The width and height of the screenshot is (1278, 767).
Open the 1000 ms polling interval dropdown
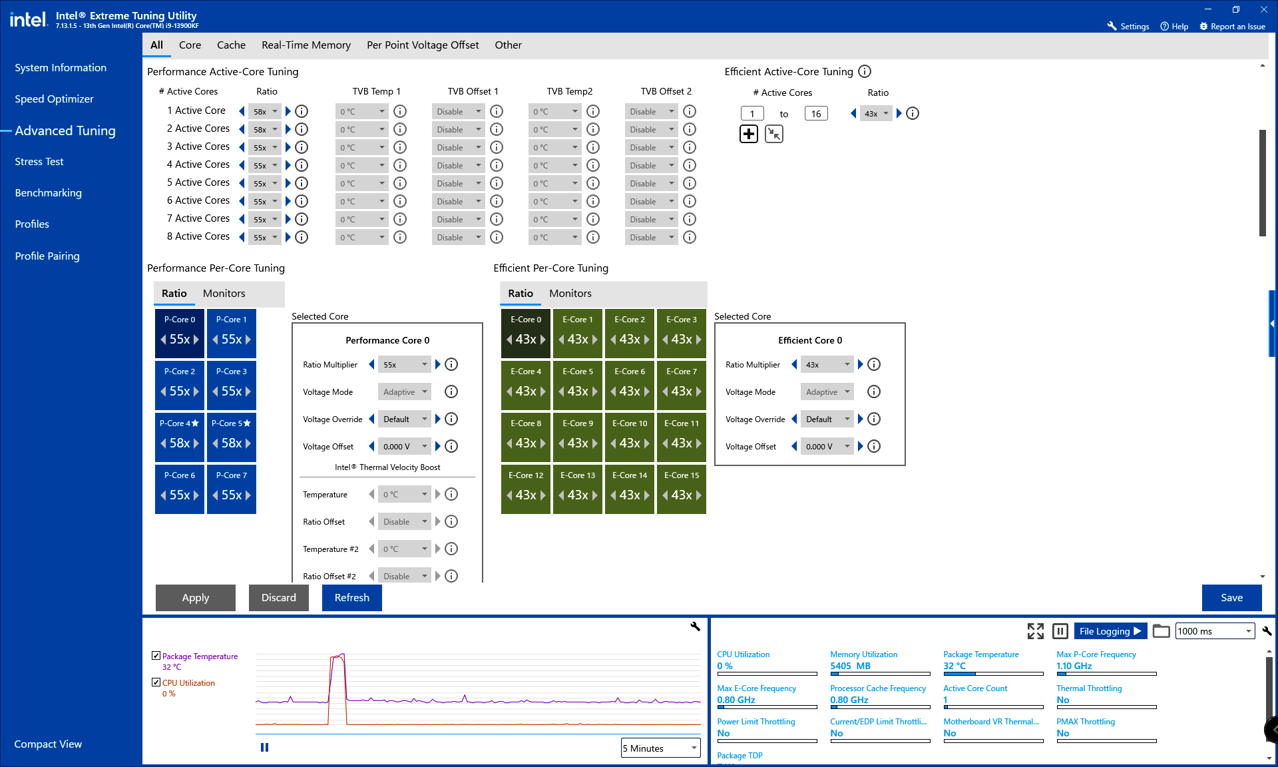[x=1215, y=631]
